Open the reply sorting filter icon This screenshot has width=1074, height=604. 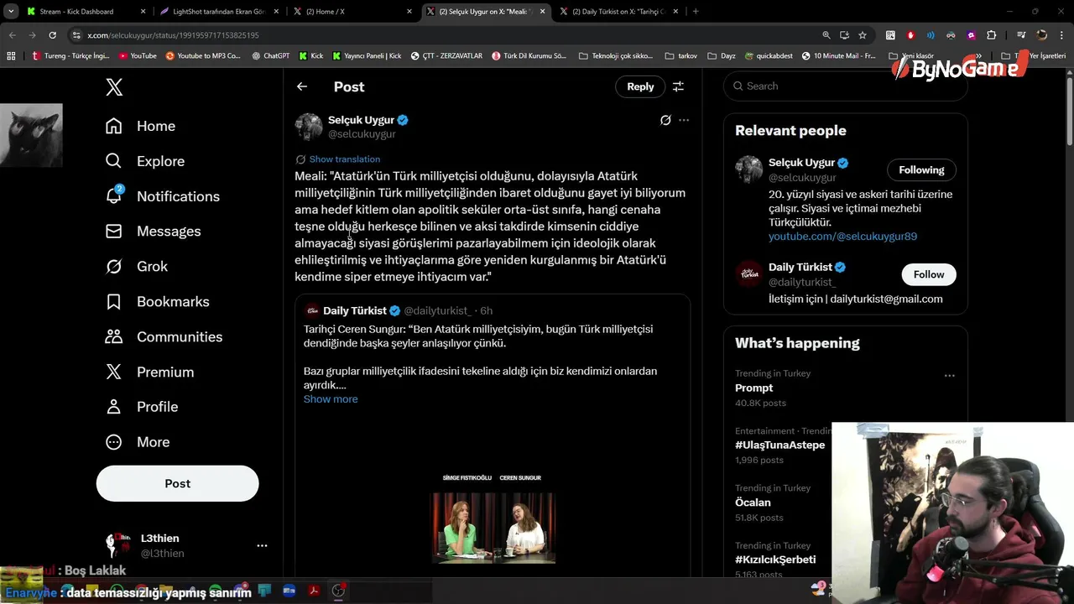678,86
